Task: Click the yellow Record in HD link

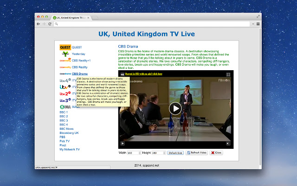Action: (144, 74)
